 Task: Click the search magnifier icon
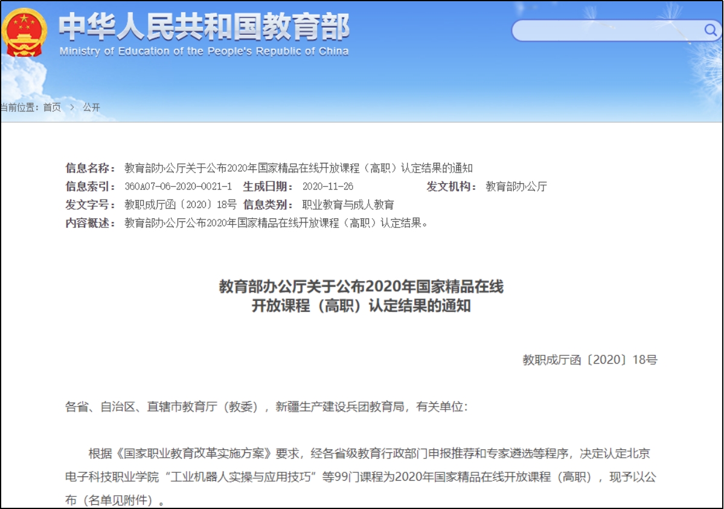pos(710,30)
